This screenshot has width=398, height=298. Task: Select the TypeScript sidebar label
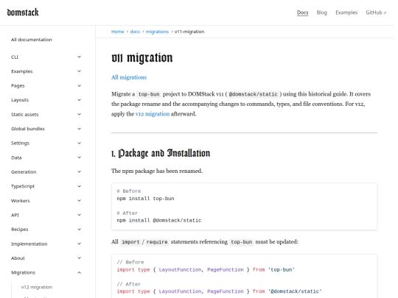point(23,186)
